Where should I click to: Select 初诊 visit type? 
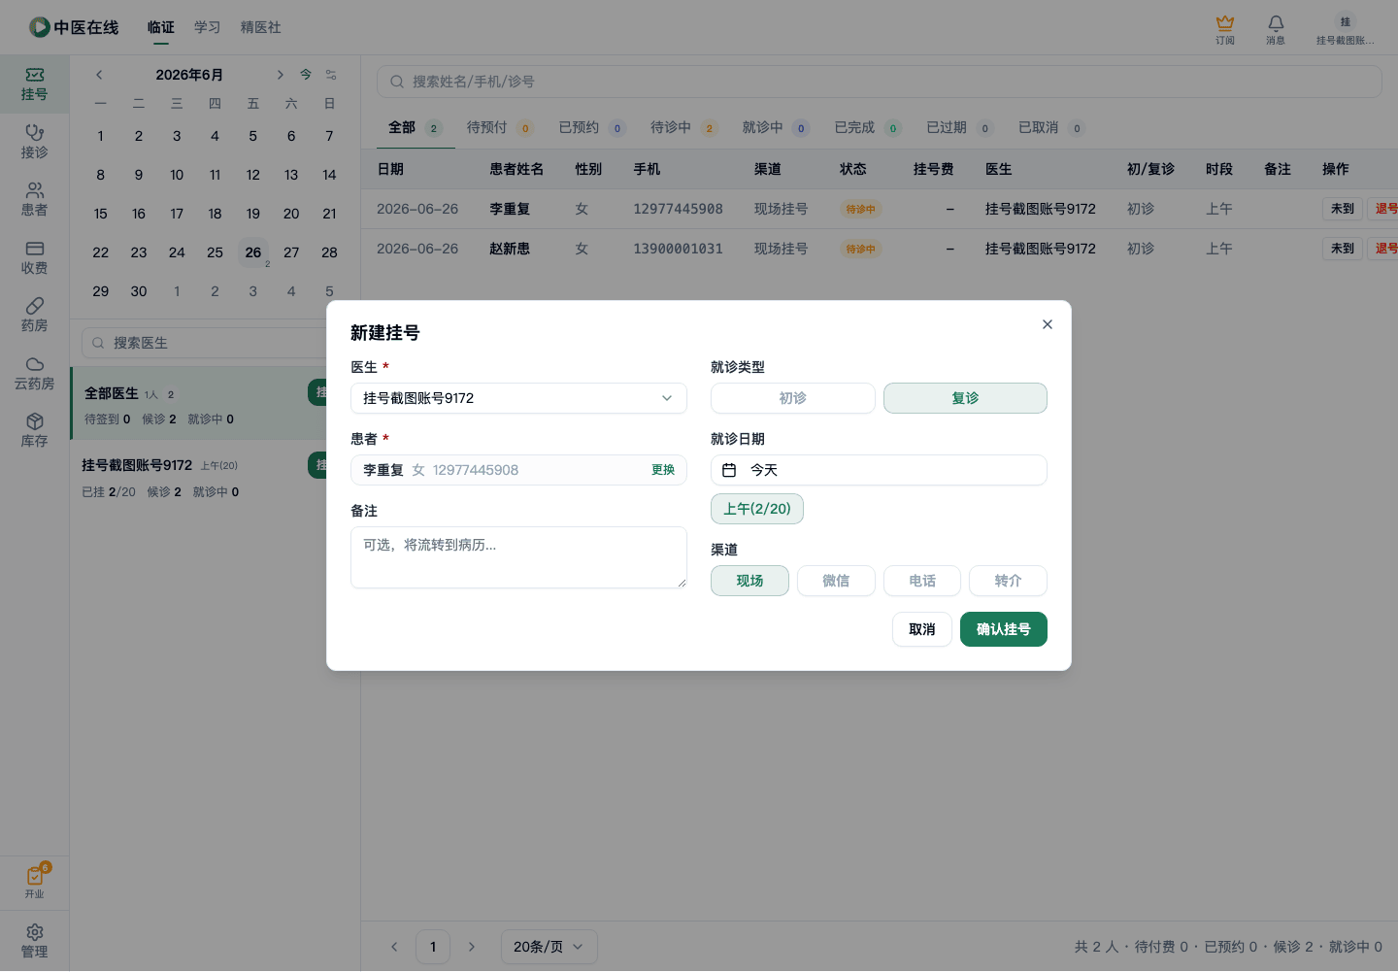tap(792, 398)
